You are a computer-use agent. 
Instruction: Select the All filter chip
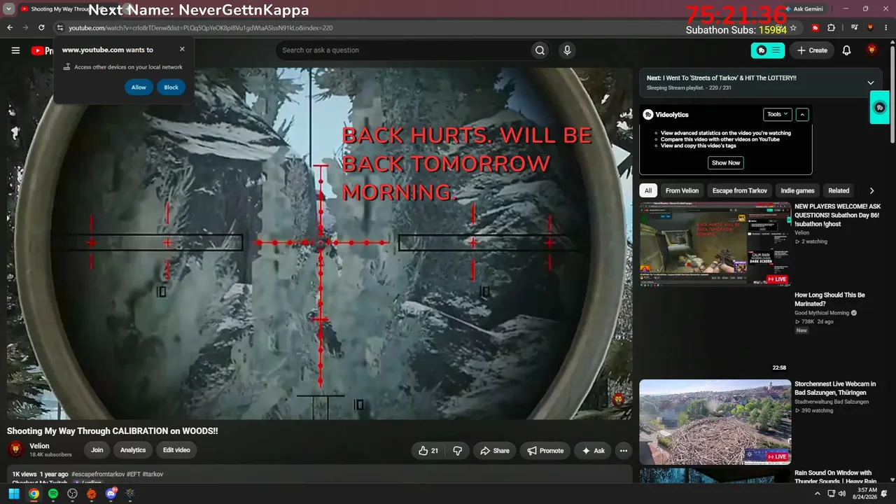pyautogui.click(x=648, y=190)
